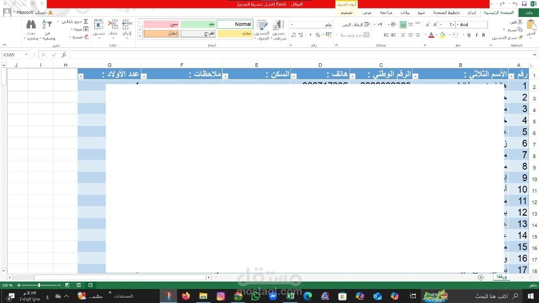Apply the green جيد cell style
Viewport: 539px width, 303px height.
pos(198,24)
